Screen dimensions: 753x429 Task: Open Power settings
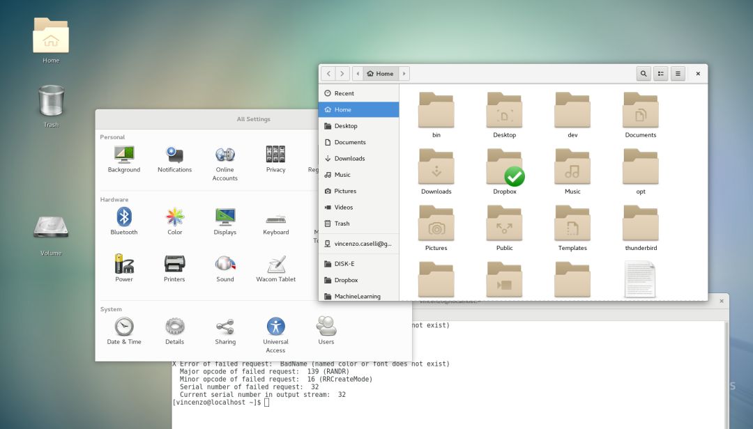click(x=124, y=268)
